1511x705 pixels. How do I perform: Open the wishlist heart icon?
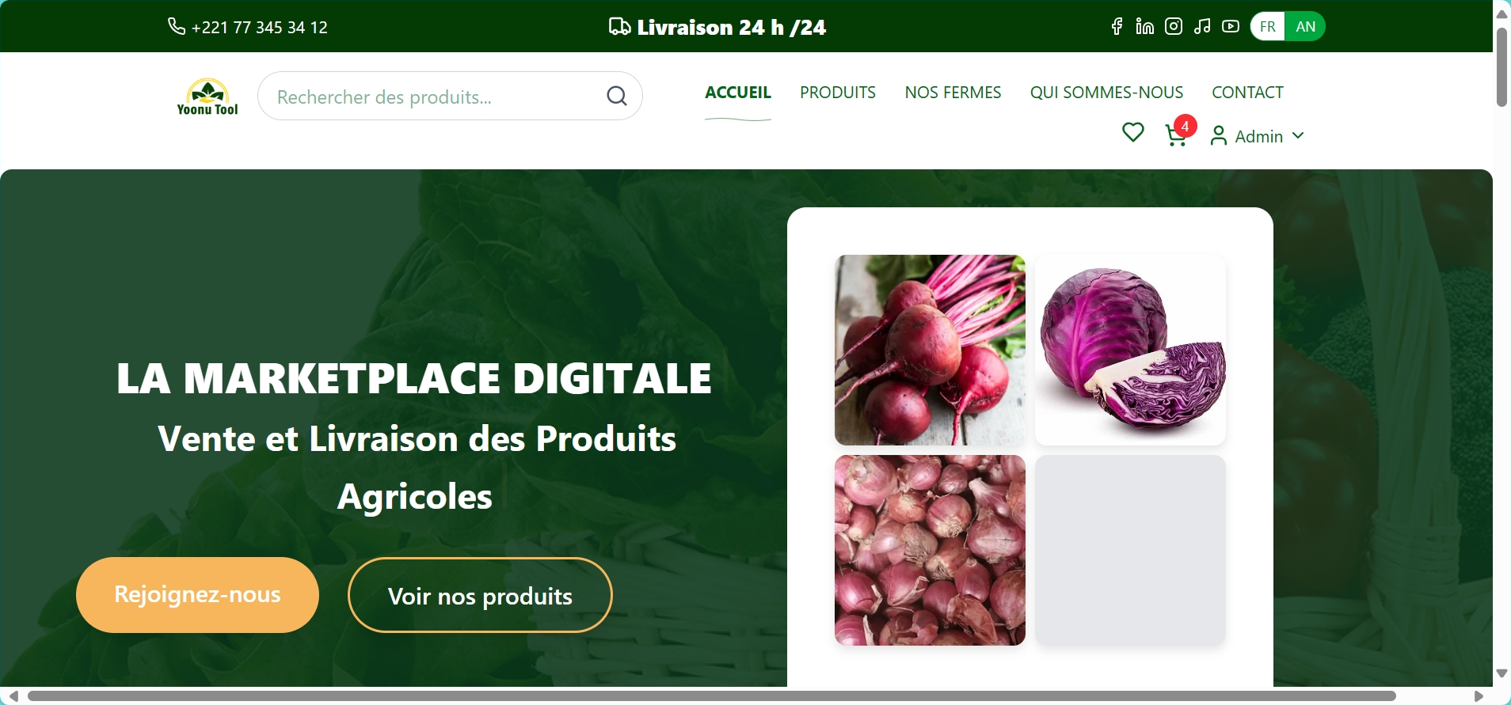1133,132
